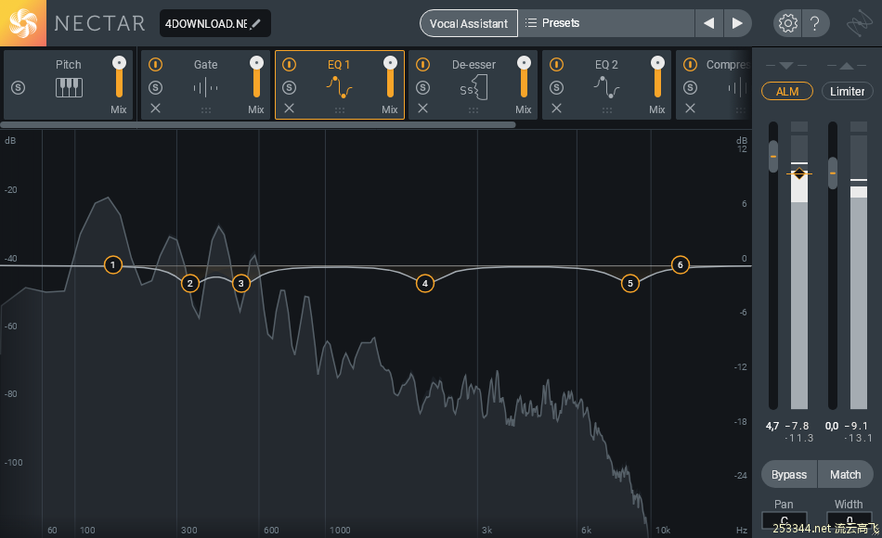882x538 pixels.
Task: Toggle the ALM button
Action: point(787,91)
